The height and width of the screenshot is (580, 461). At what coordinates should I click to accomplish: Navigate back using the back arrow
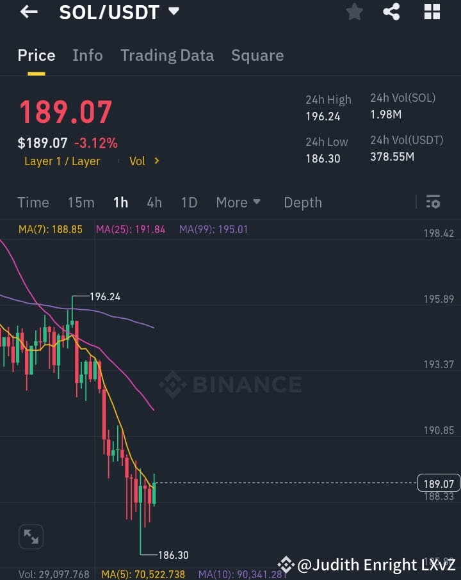pos(29,11)
